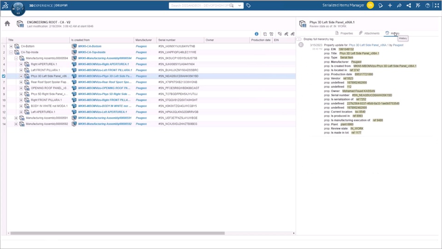442x249 pixels.
Task: Open the 3DEXPERIENCE compass
Action: click(x=18, y=8)
